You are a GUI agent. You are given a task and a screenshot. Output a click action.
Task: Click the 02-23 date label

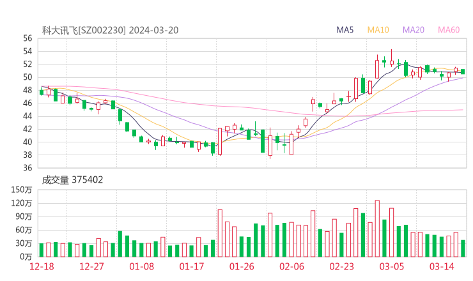pos(341,266)
